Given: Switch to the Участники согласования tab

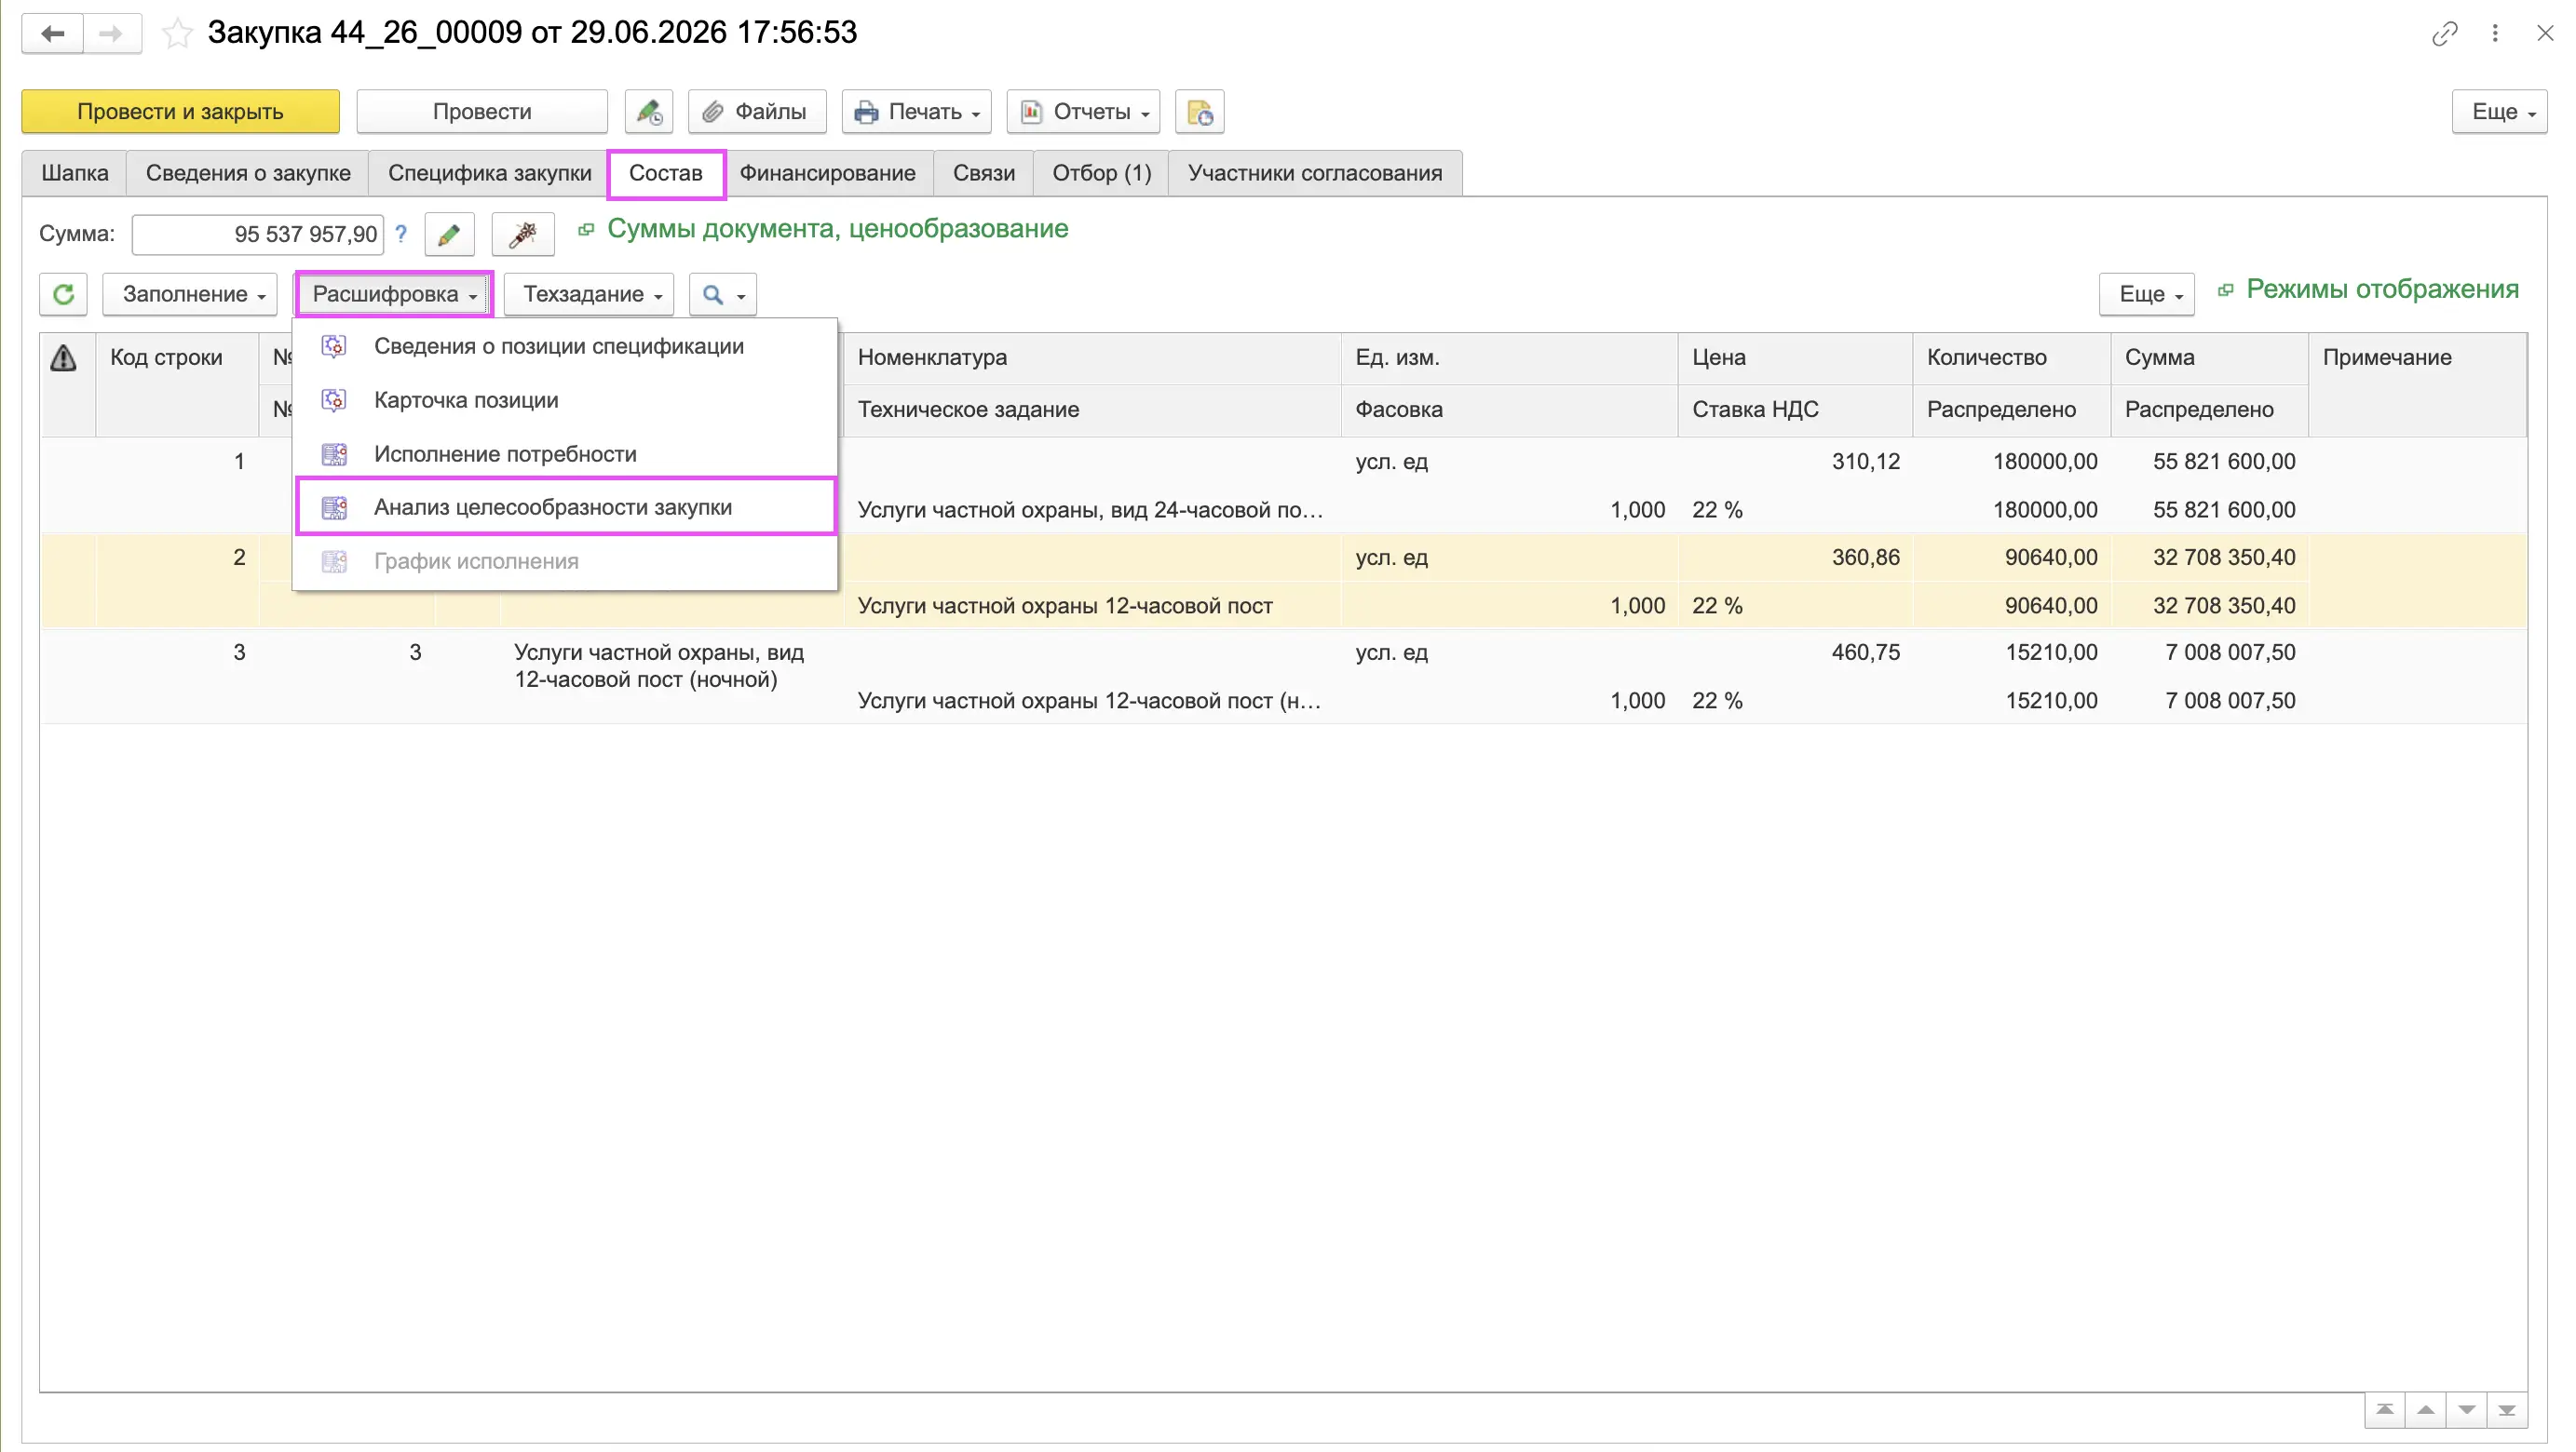Looking at the screenshot, I should [x=1315, y=173].
